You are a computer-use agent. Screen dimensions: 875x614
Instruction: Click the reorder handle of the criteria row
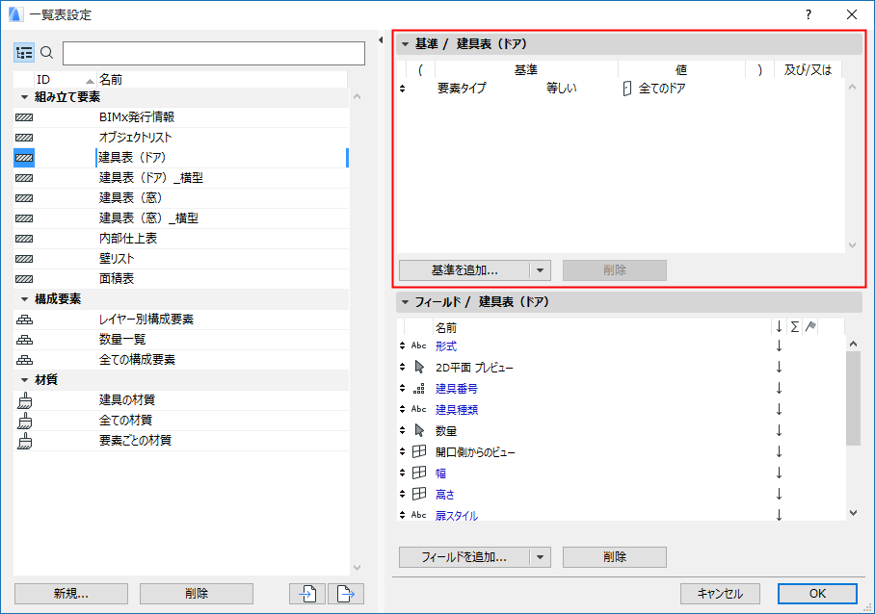point(403,88)
